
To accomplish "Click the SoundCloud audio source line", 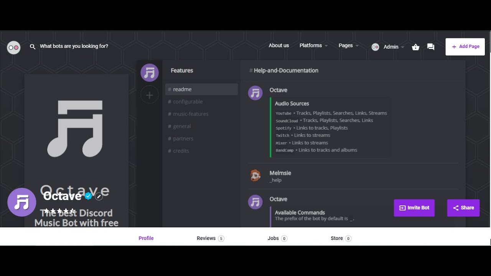I will click(325, 120).
